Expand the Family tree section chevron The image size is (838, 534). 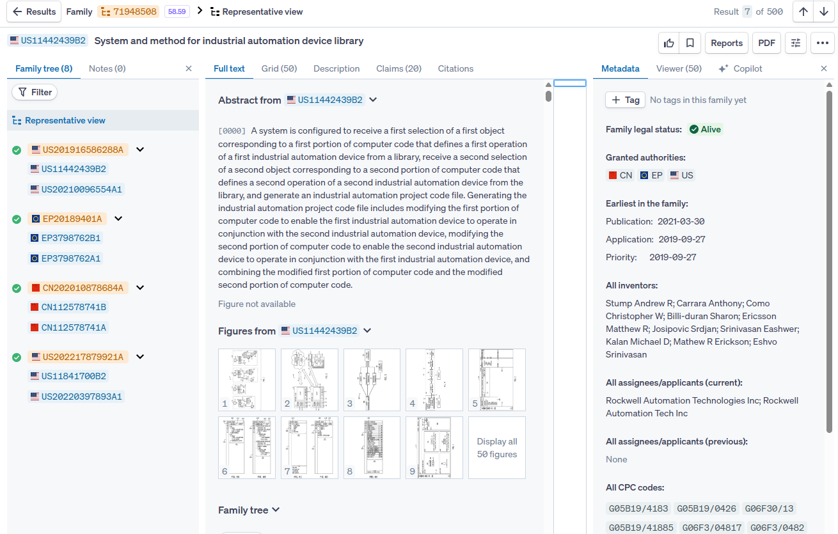(x=276, y=510)
